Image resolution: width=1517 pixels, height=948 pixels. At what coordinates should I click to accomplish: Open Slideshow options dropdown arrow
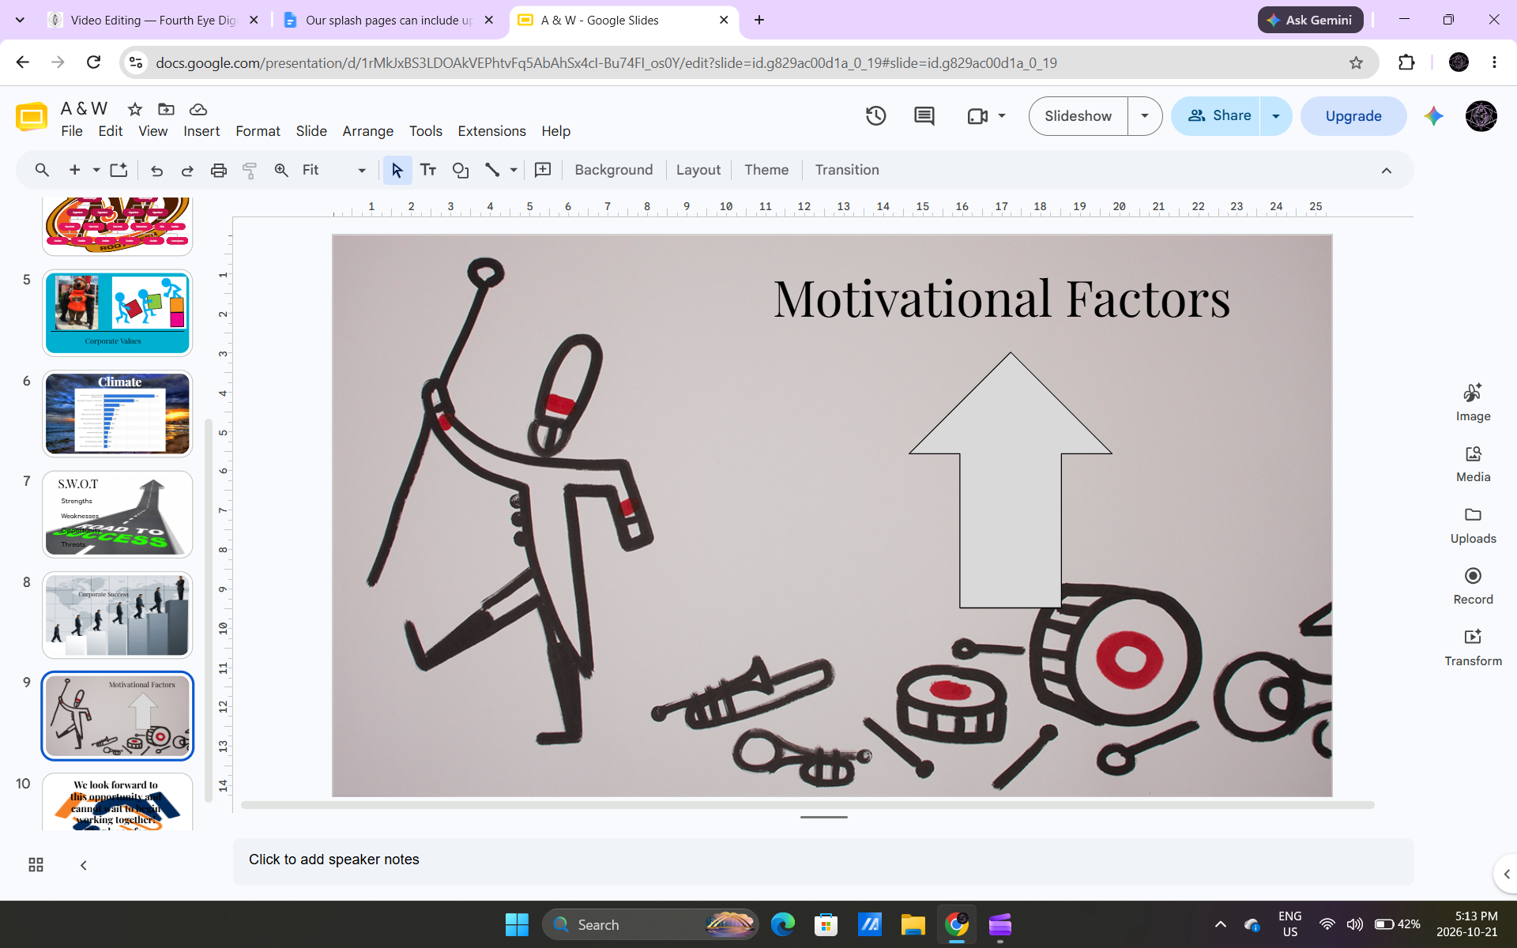(1145, 116)
